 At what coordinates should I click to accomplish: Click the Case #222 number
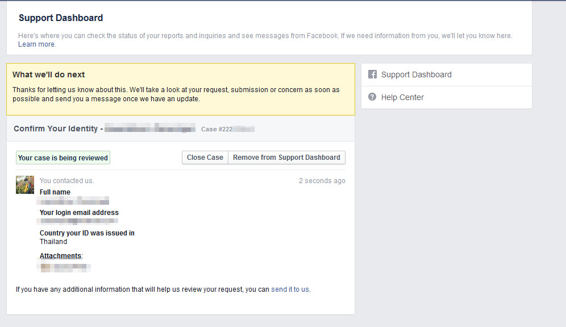point(227,129)
